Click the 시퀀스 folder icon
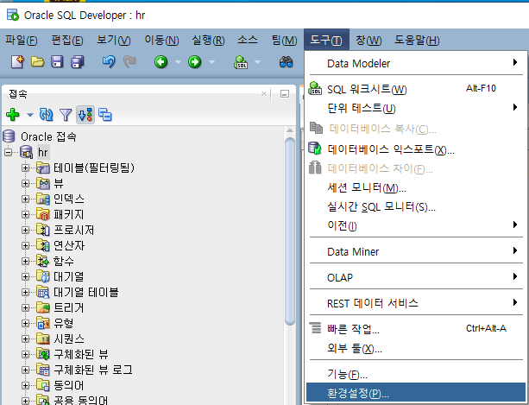The height and width of the screenshot is (405, 529). pyautogui.click(x=43, y=339)
